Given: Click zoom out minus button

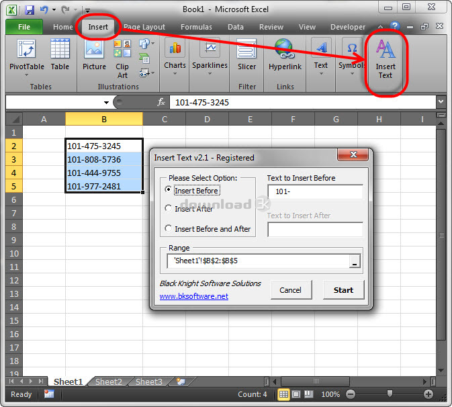Looking at the screenshot, I should [x=351, y=394].
